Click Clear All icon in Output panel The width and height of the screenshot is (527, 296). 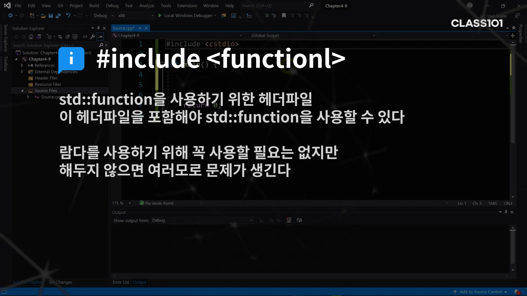pos(289,220)
